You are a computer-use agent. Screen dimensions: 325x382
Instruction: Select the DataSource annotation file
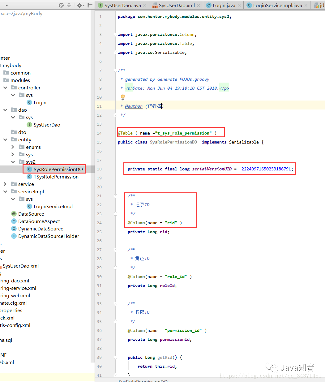31,214
